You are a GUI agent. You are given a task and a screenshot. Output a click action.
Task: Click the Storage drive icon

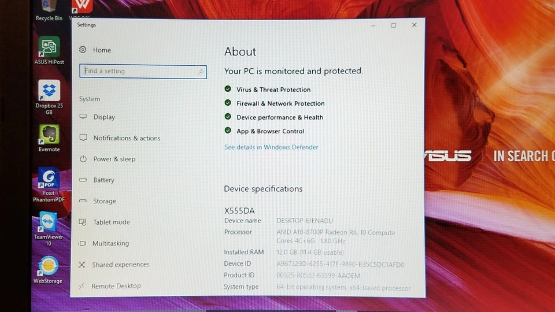(x=83, y=201)
